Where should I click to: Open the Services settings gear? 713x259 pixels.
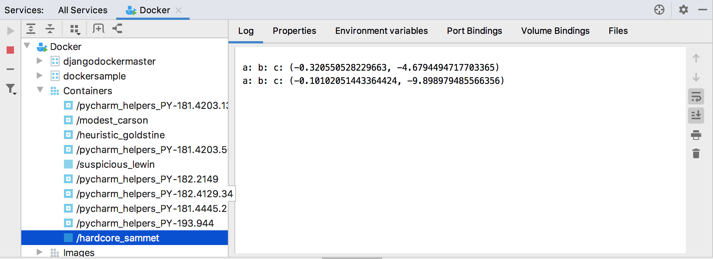click(684, 10)
